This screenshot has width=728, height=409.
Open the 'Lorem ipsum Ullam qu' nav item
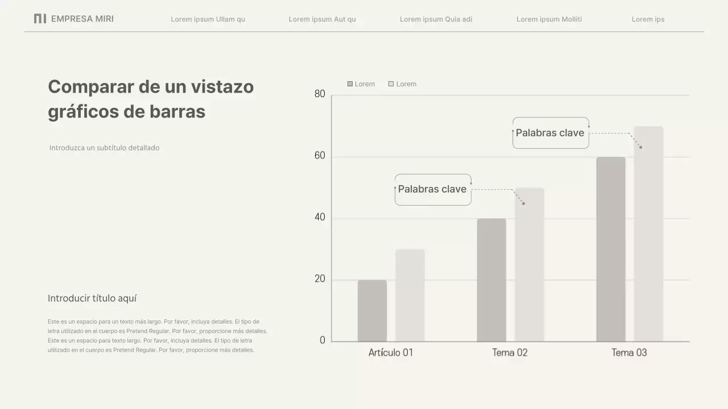pyautogui.click(x=208, y=19)
